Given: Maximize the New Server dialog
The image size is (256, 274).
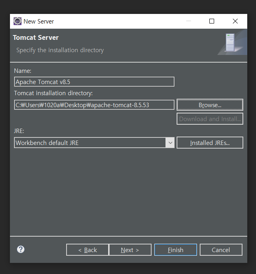Looking at the screenshot, I should (x=212, y=21).
